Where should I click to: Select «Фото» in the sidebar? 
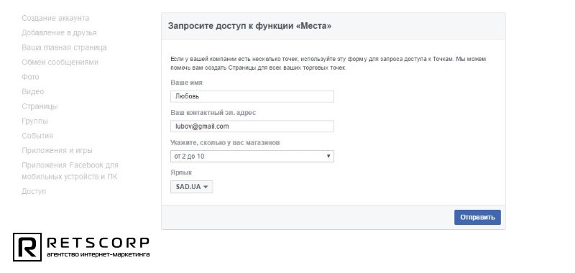(x=30, y=77)
